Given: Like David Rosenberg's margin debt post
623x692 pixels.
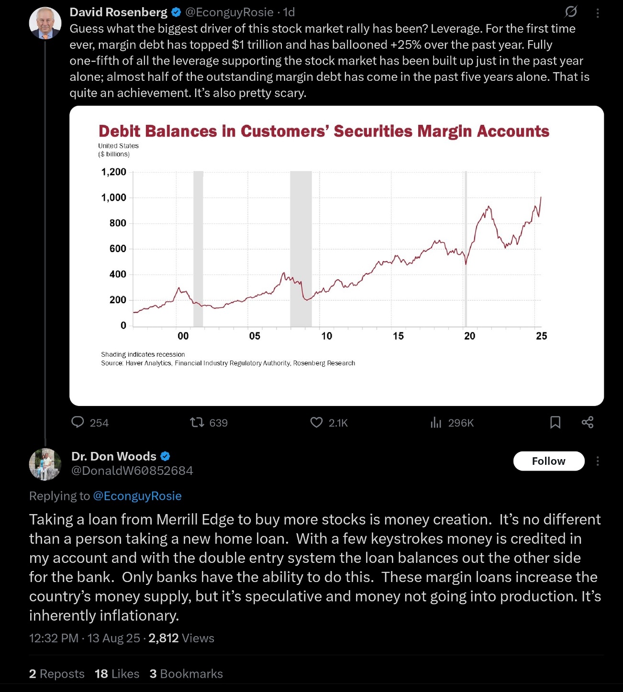Looking at the screenshot, I should click(x=316, y=422).
